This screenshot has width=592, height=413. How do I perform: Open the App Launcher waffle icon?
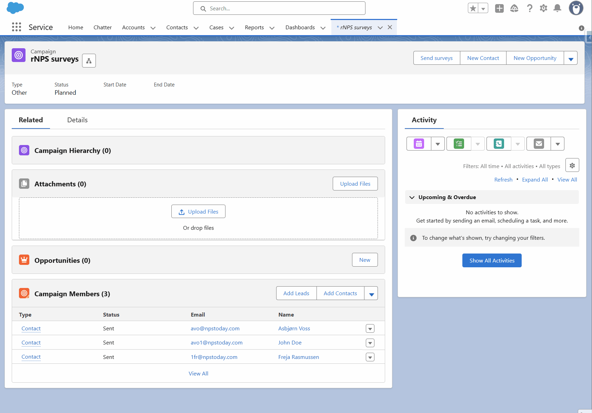coord(16,27)
